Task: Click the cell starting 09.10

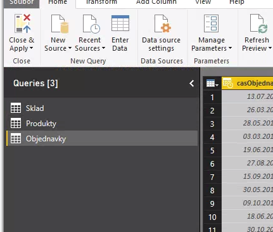Action: tap(248, 203)
